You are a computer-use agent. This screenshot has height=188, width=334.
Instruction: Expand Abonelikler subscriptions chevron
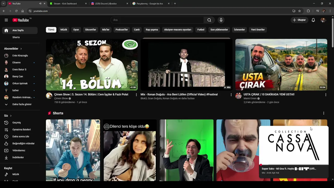21,49
